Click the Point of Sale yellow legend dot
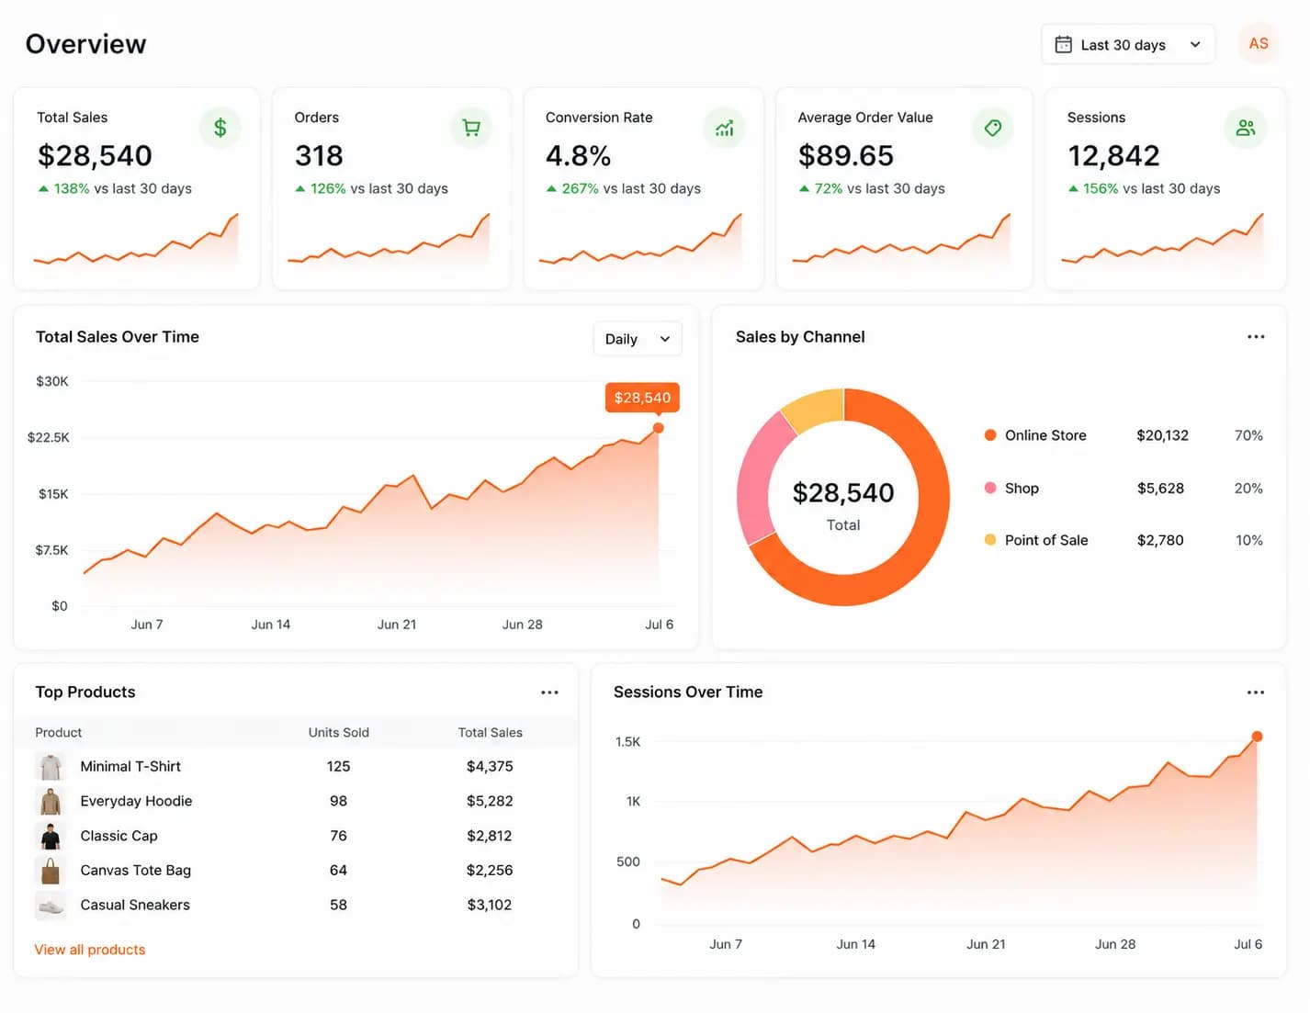The height and width of the screenshot is (1013, 1310). coord(990,540)
